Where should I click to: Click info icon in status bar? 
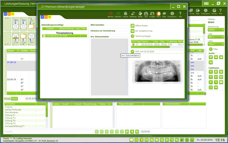tap(131, 140)
